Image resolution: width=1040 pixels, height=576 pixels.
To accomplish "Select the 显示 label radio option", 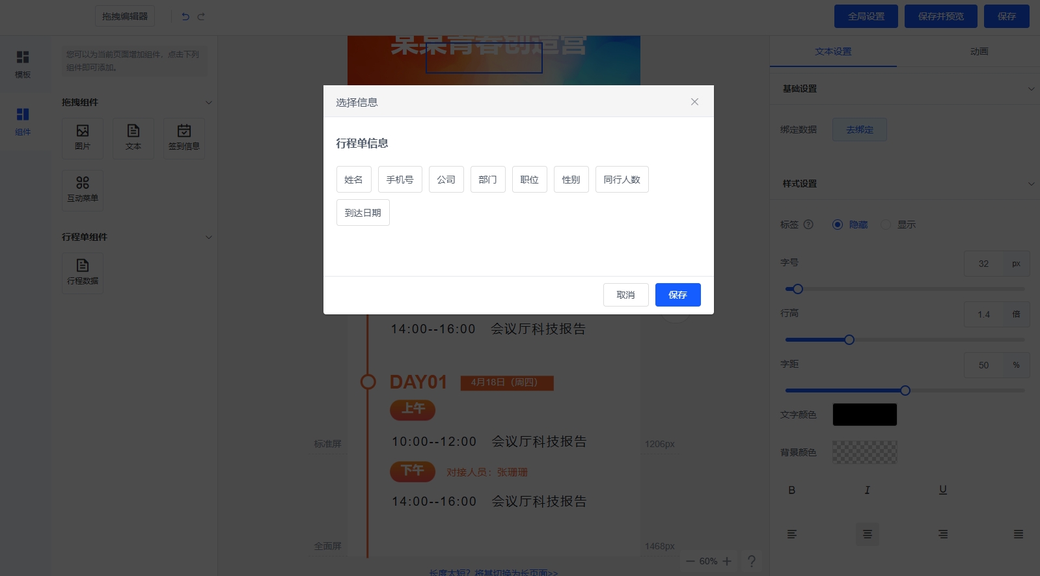I will pyautogui.click(x=886, y=225).
